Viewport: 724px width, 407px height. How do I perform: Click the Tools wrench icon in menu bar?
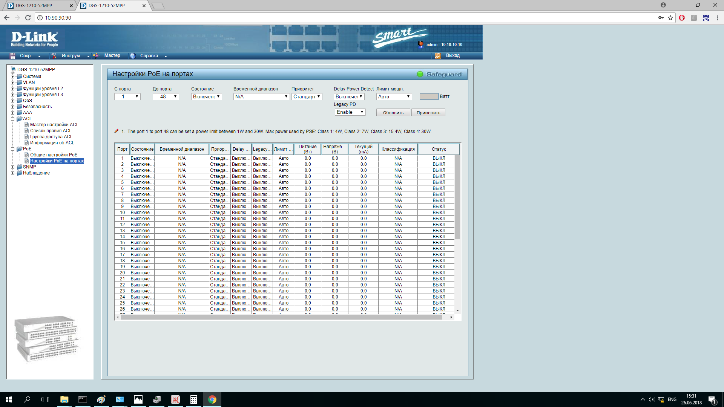pyautogui.click(x=54, y=56)
